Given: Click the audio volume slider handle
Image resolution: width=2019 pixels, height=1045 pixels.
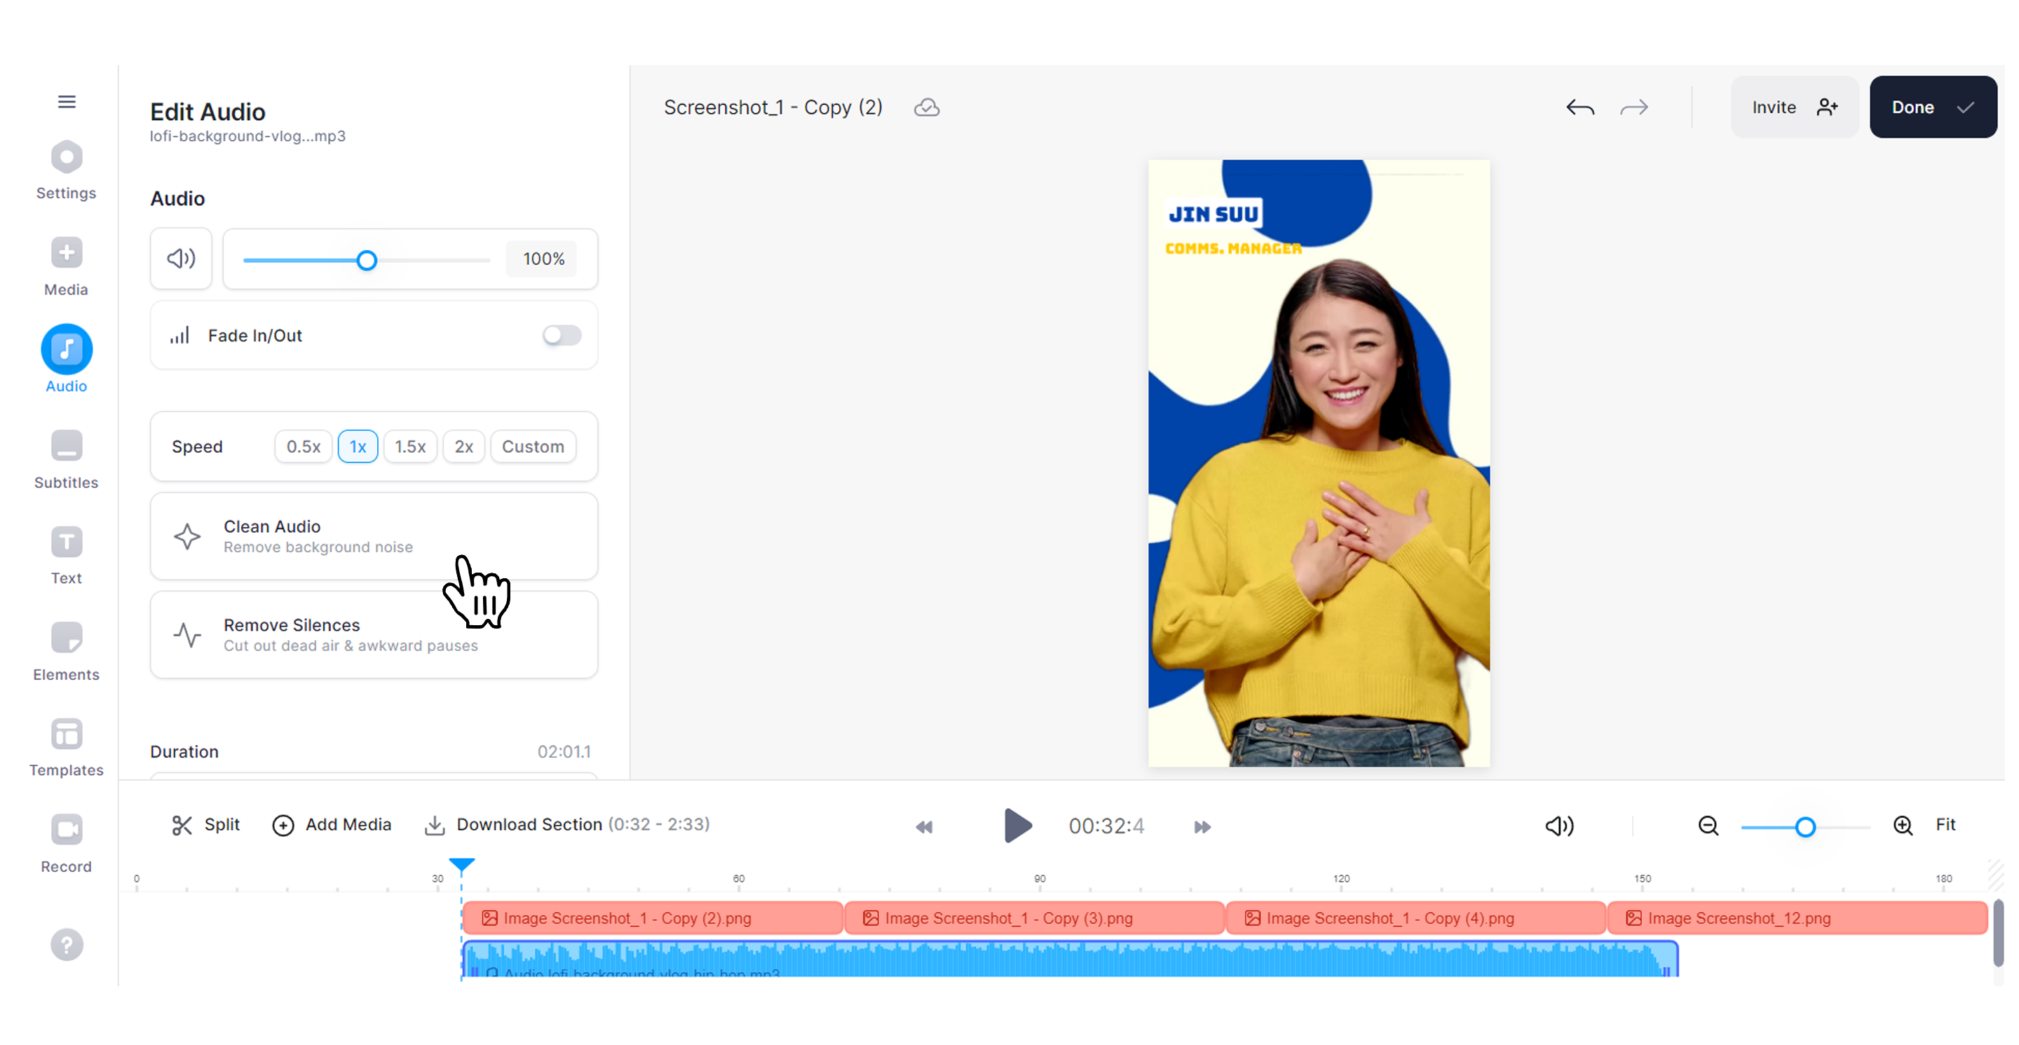Looking at the screenshot, I should [366, 260].
